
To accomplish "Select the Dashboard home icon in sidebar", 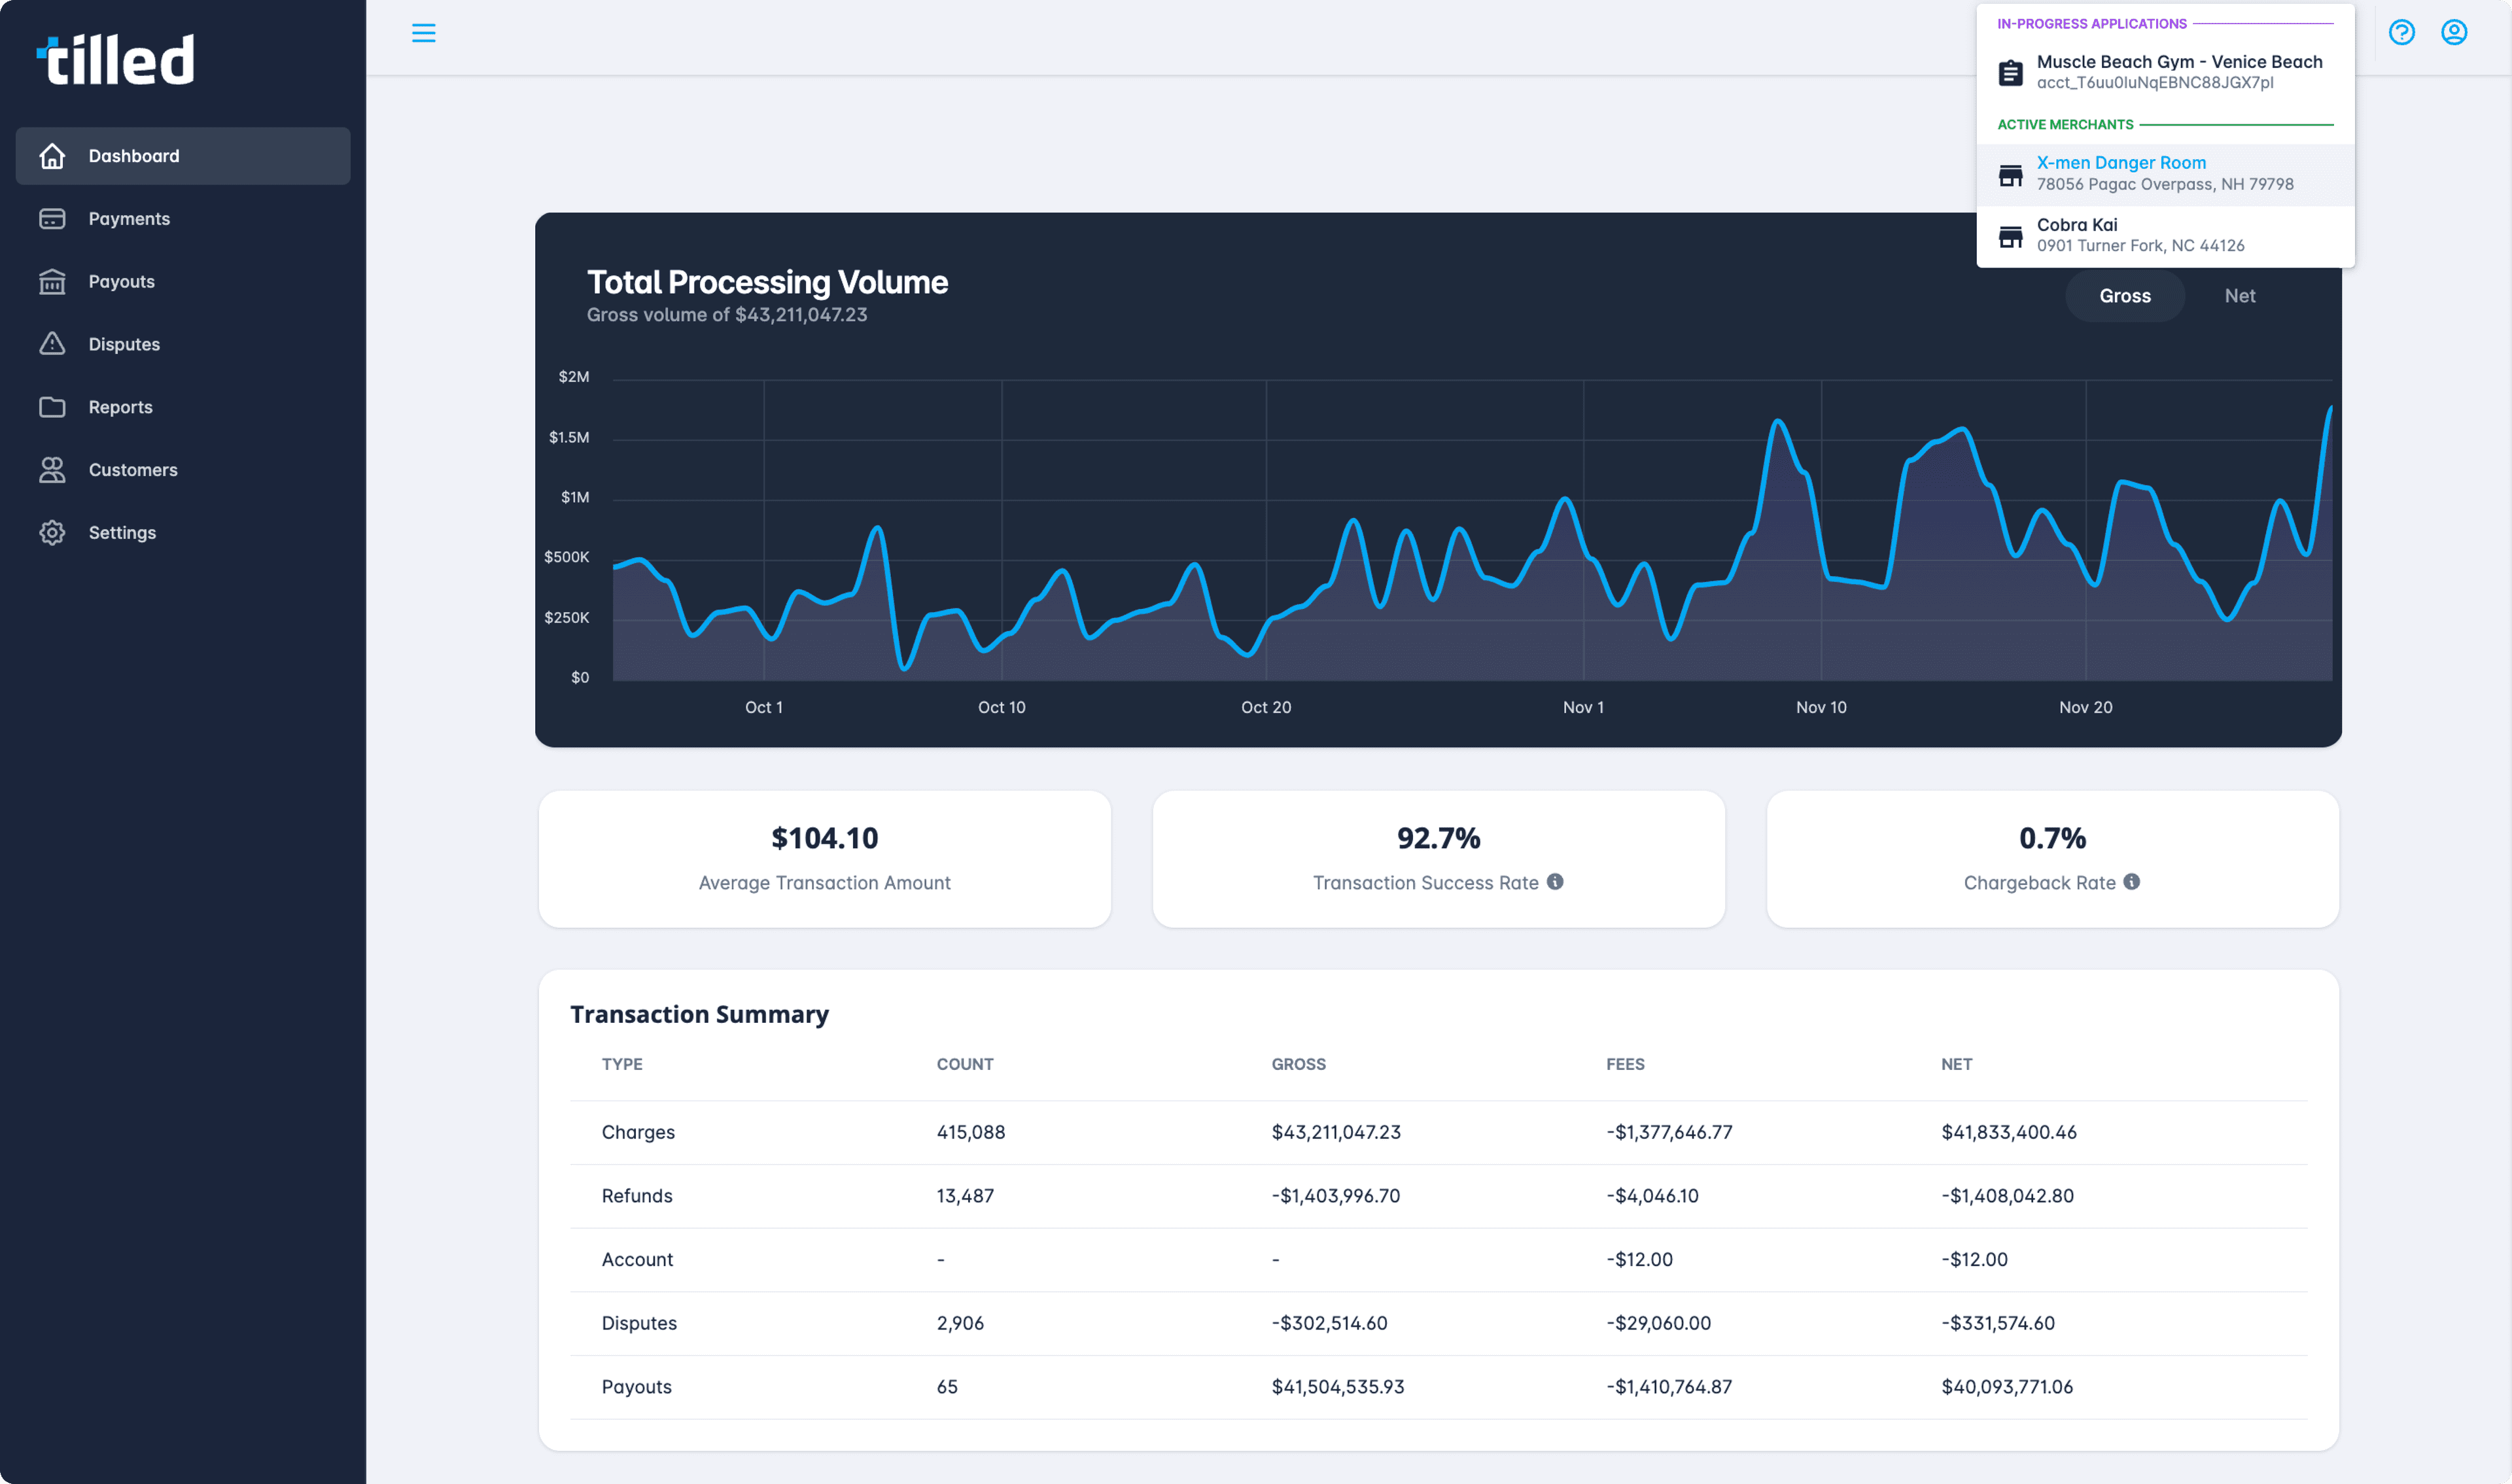I will click(52, 156).
